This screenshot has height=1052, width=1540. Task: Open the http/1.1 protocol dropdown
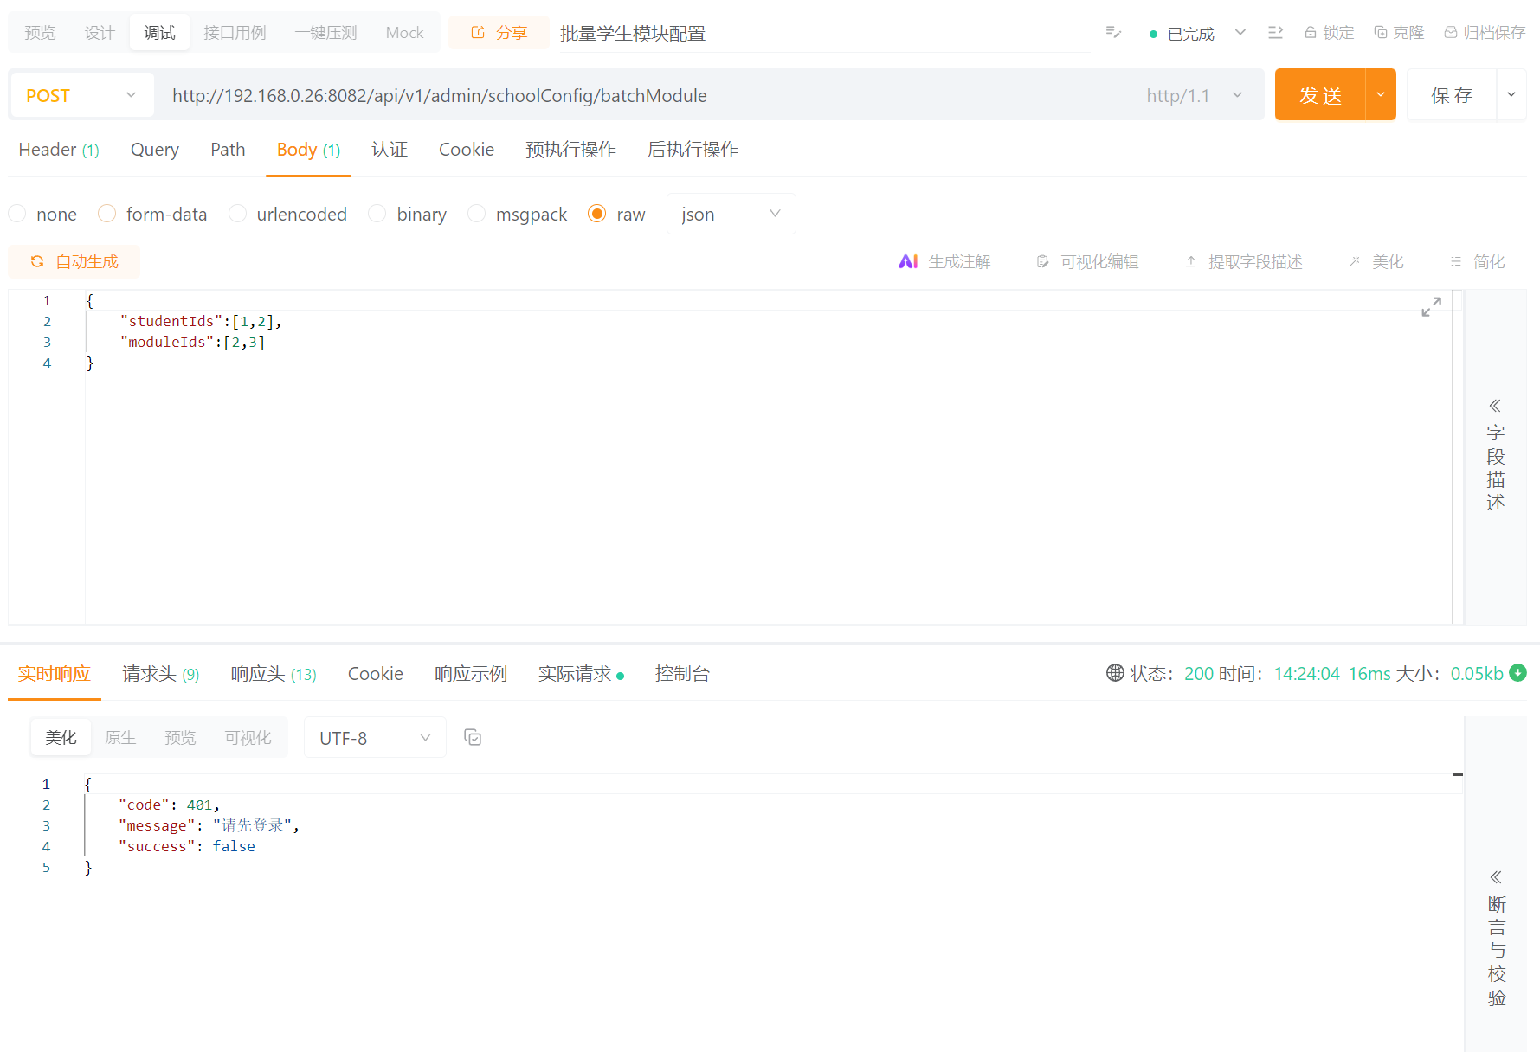[x=1194, y=95]
